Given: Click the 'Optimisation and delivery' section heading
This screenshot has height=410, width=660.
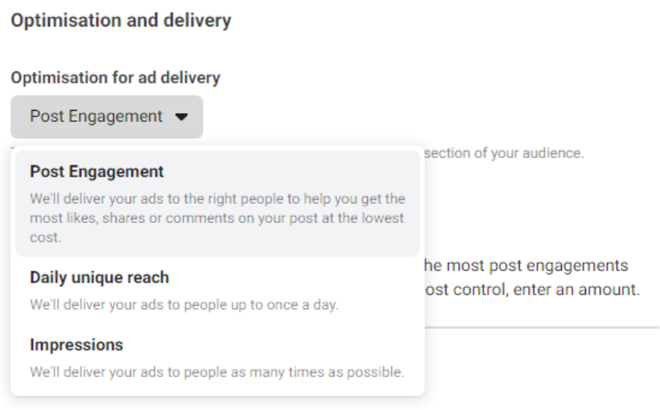Looking at the screenshot, I should point(120,22).
